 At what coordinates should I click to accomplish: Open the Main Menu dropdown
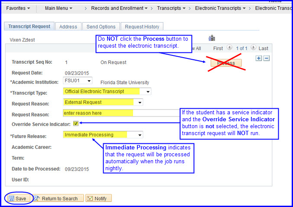click(x=59, y=8)
